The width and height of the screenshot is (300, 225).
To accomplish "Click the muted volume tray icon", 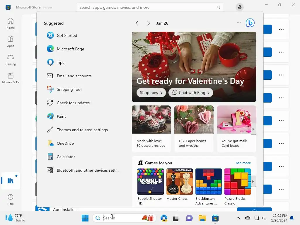I will tap(264, 218).
